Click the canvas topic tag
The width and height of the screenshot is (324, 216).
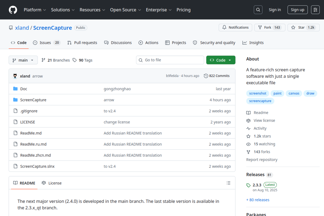294,93
